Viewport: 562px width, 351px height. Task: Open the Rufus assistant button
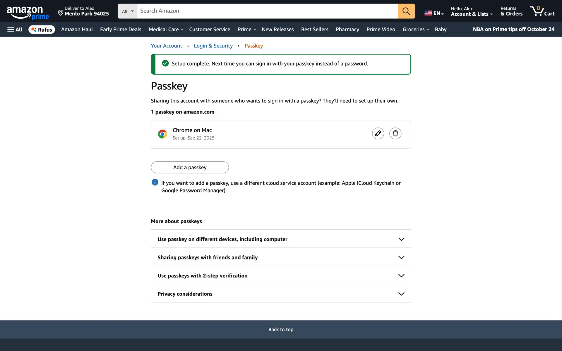42,30
